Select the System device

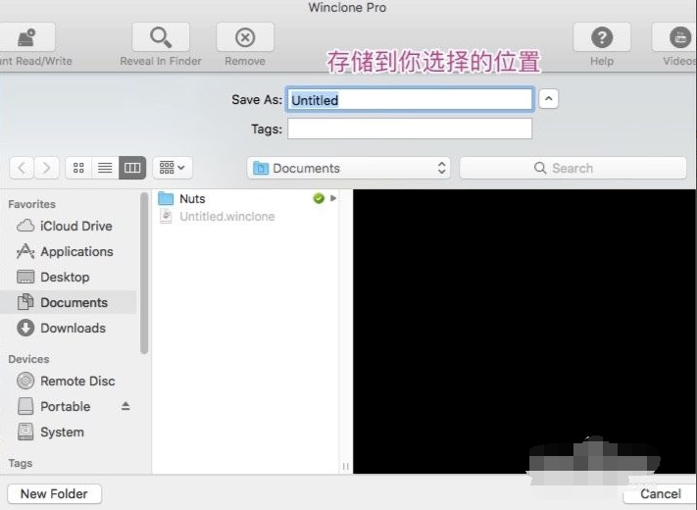pos(69,433)
